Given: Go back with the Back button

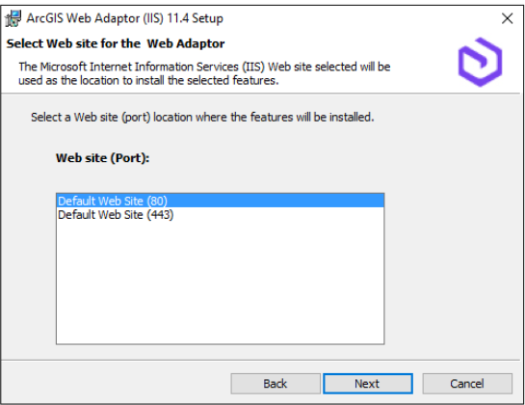Looking at the screenshot, I should (276, 384).
